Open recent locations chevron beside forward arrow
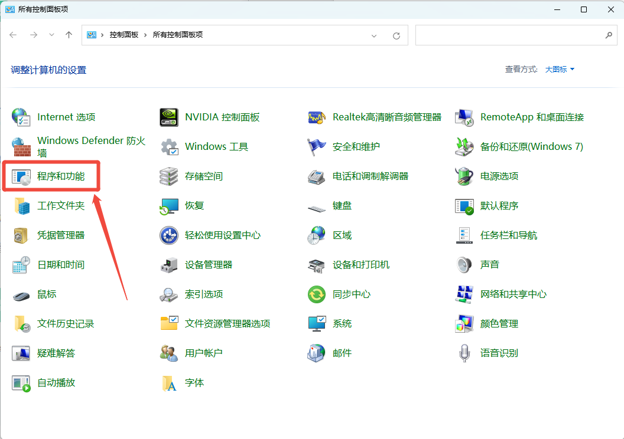624x439 pixels. 52,35
